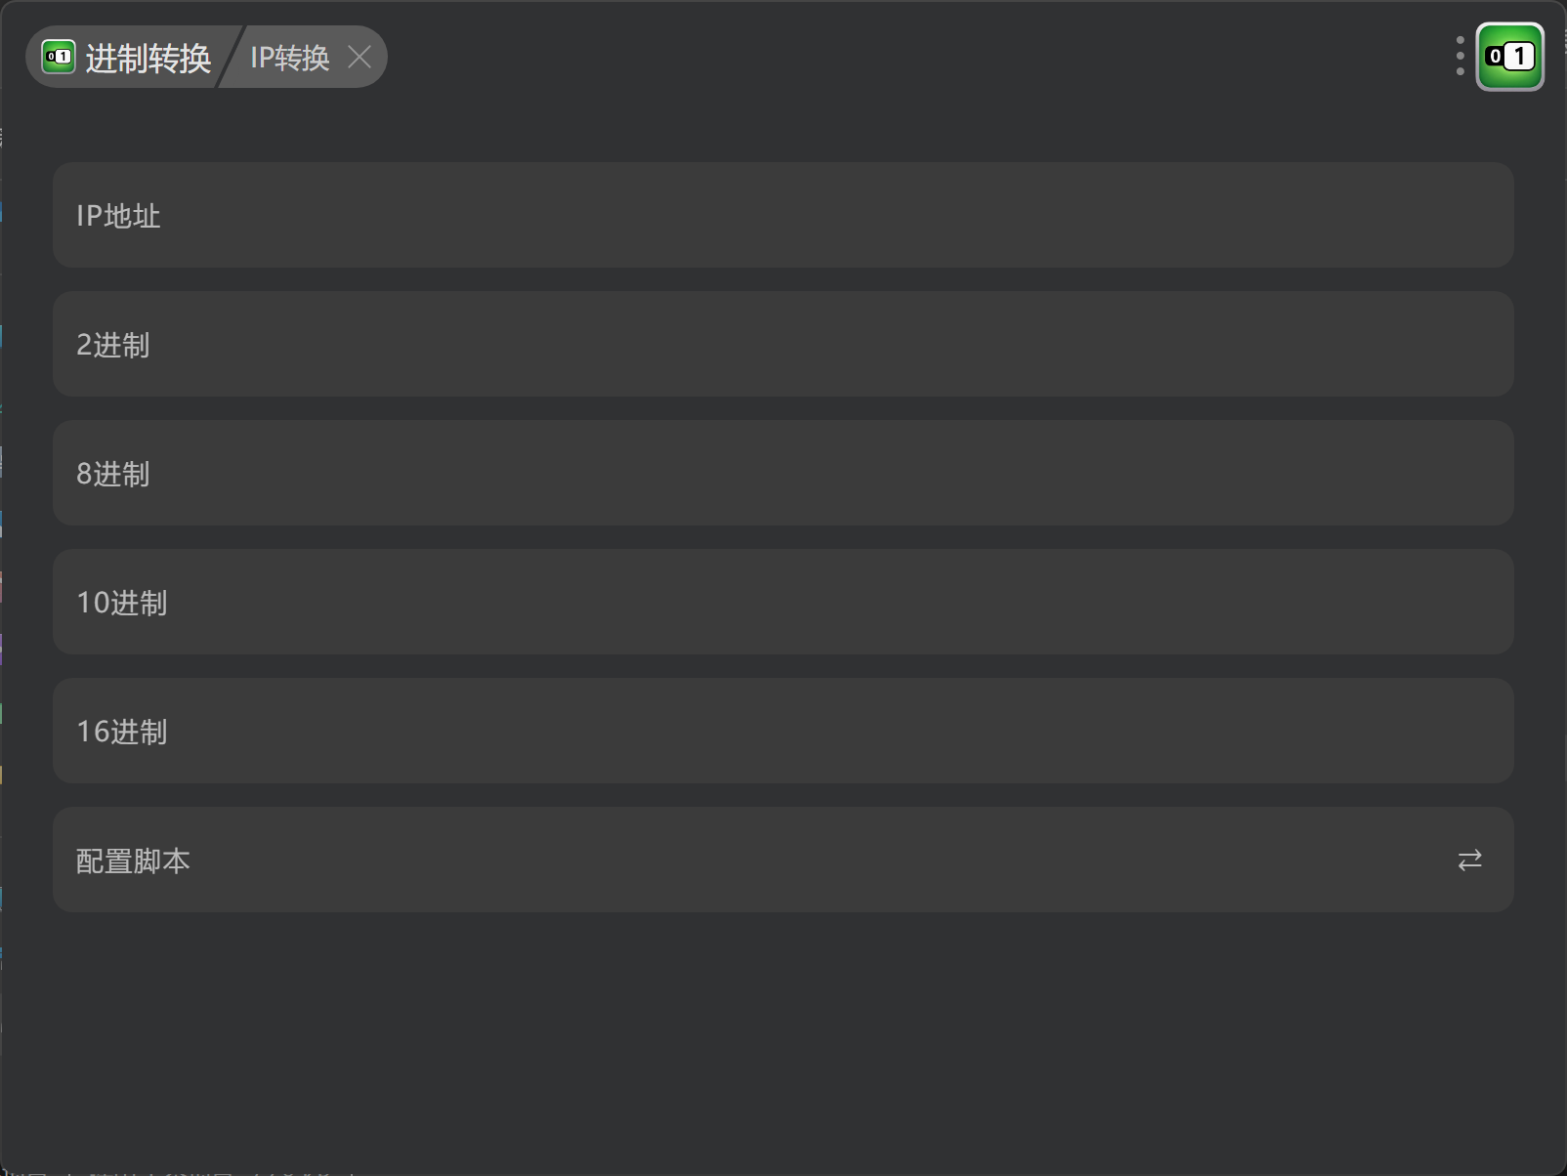
Task: Click the IP地址 placeholder label text
Action: coord(118,216)
